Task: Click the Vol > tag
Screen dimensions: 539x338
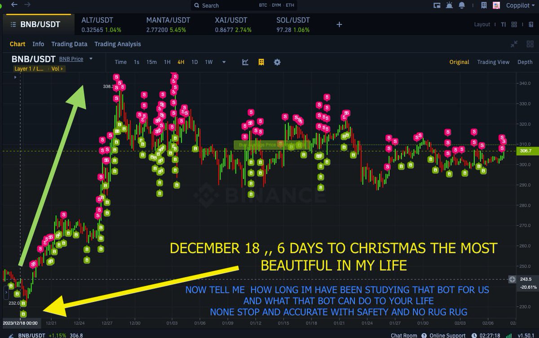Action: click(x=57, y=69)
